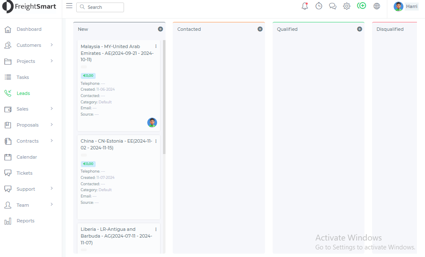
Task: Open Calendar from the sidebar
Action: tap(27, 157)
